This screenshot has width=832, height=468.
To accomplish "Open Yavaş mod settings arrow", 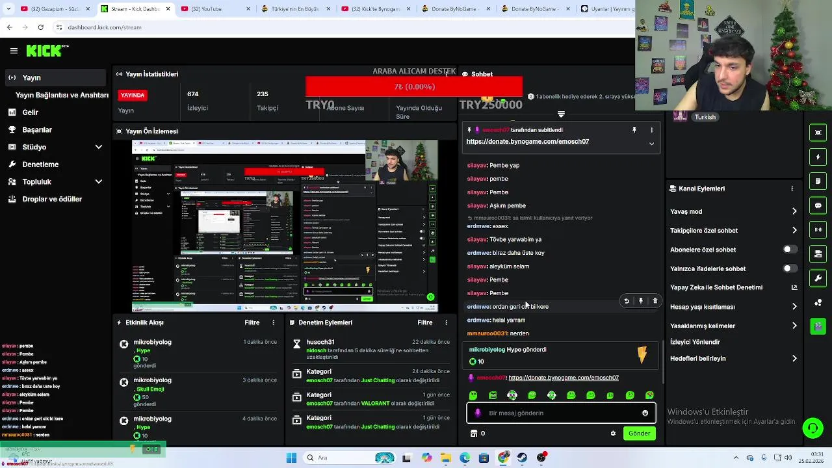I will pyautogui.click(x=794, y=211).
